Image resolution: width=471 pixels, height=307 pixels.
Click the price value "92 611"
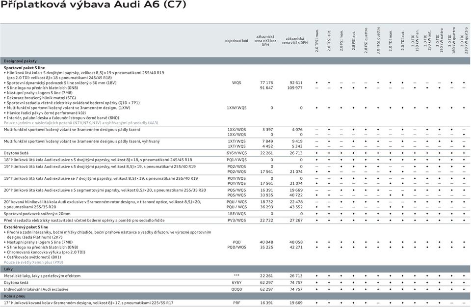[296, 83]
